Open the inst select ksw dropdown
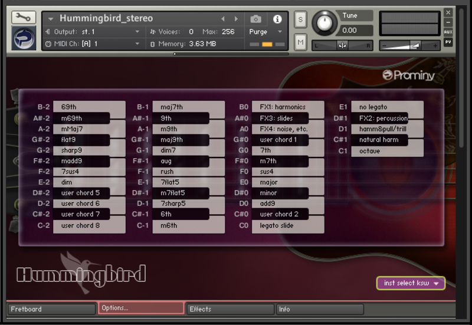Screen dimensions: 472x325 coord(411,283)
